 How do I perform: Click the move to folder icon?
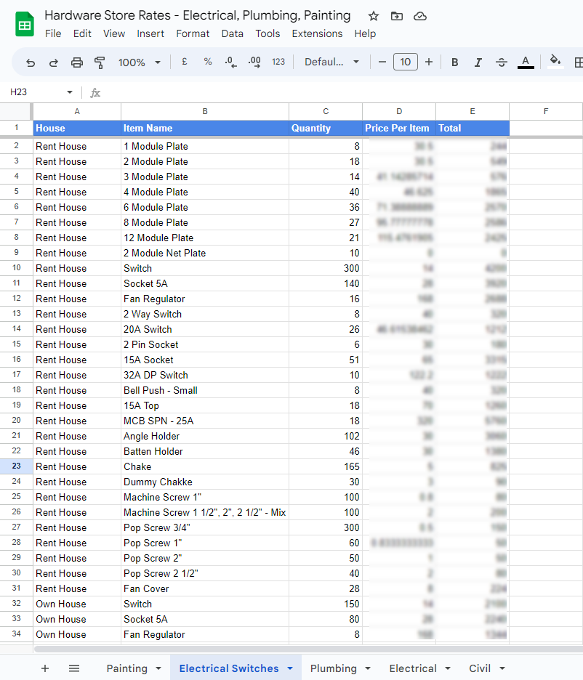tap(396, 16)
